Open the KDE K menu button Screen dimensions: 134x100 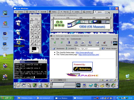pyautogui.click(x=18, y=85)
